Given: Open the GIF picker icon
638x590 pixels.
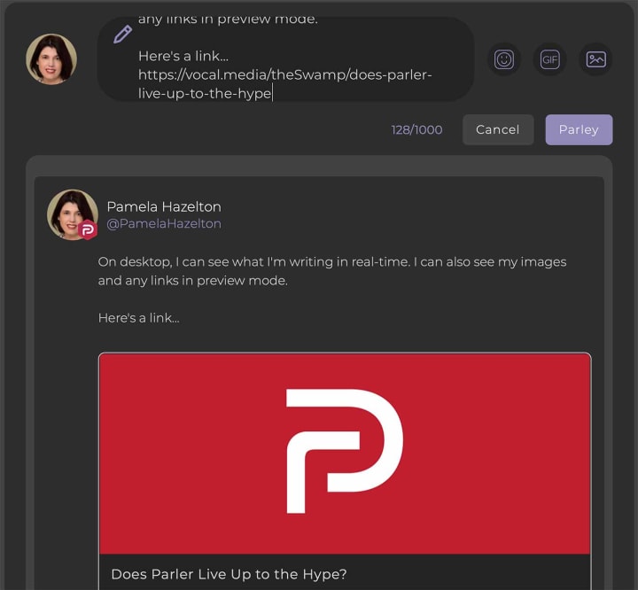Looking at the screenshot, I should coord(549,59).
